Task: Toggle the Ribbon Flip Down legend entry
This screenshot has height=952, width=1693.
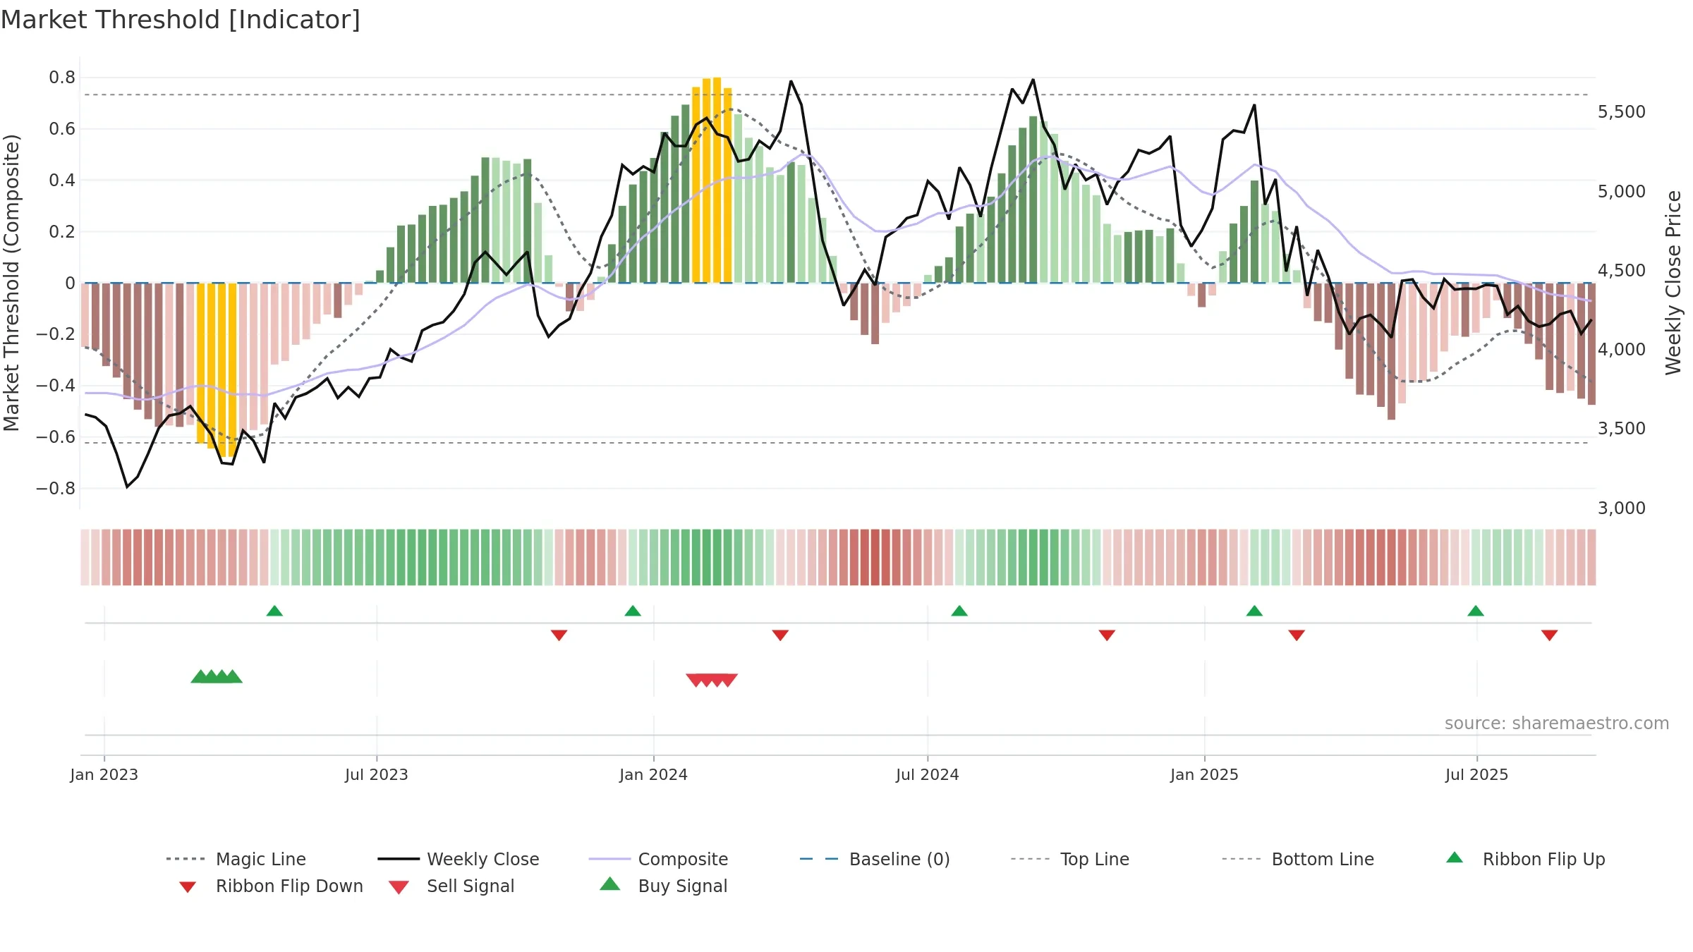Action: pos(271,886)
